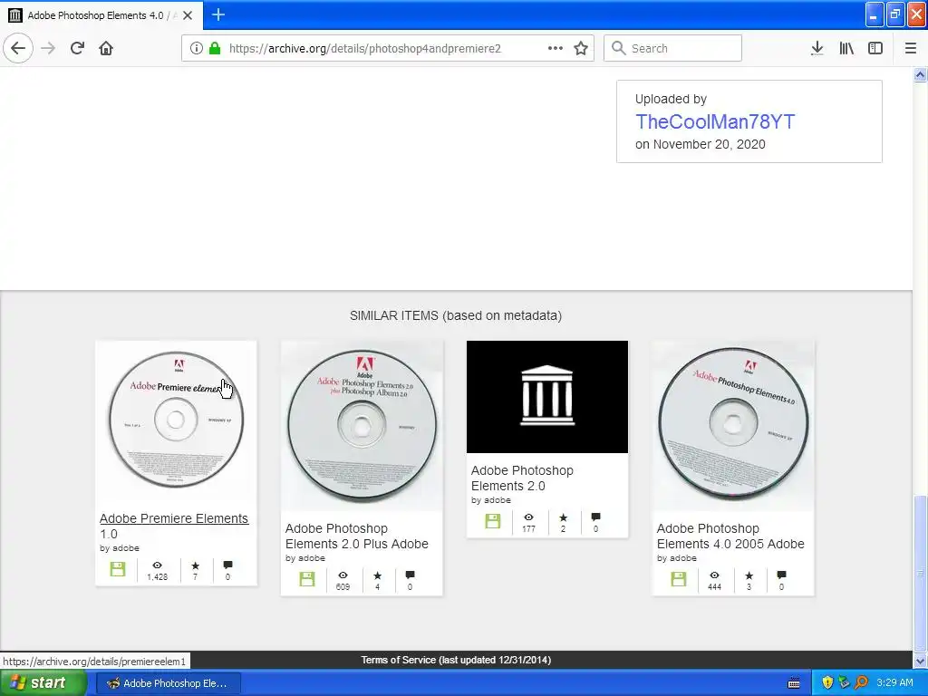Toggle the sidebar view icon

tap(875, 48)
